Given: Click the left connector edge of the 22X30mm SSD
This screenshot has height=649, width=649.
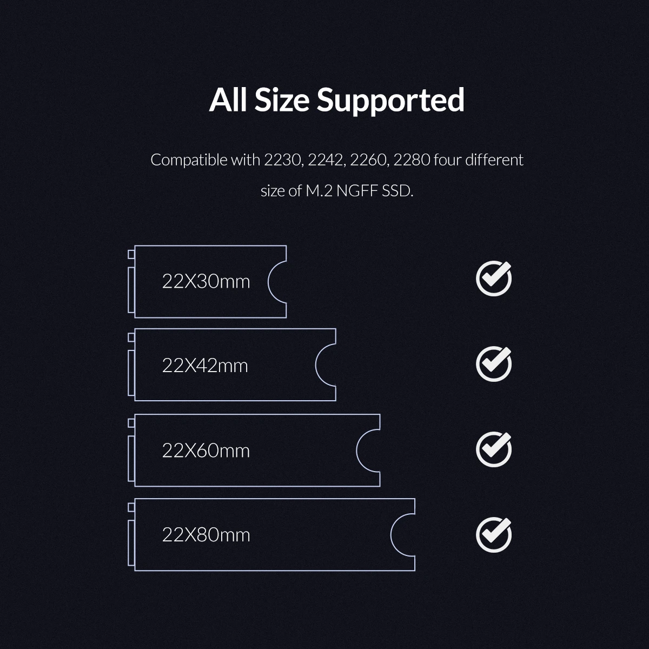Looking at the screenshot, I should tap(131, 289).
